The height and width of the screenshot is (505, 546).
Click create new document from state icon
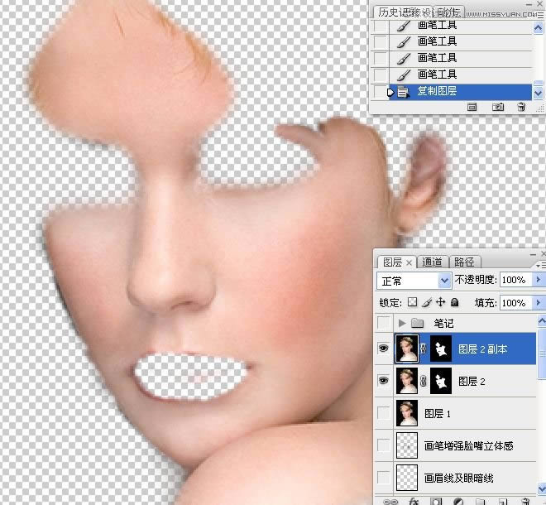[x=472, y=107]
